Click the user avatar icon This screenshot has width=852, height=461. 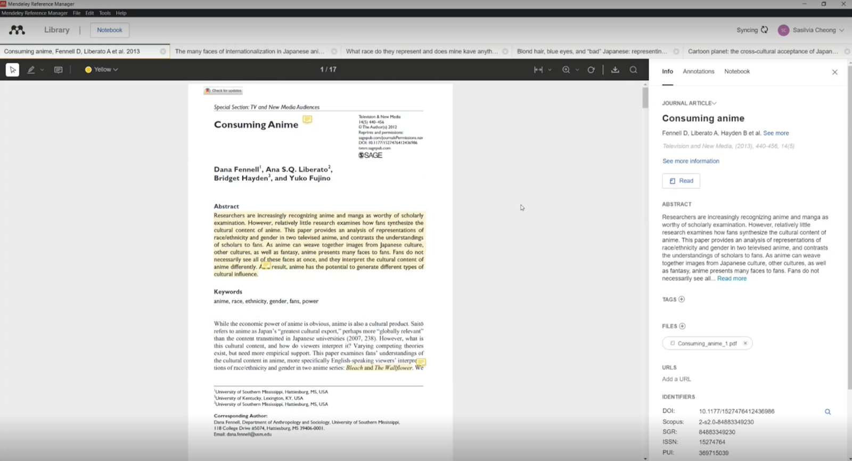tap(783, 30)
